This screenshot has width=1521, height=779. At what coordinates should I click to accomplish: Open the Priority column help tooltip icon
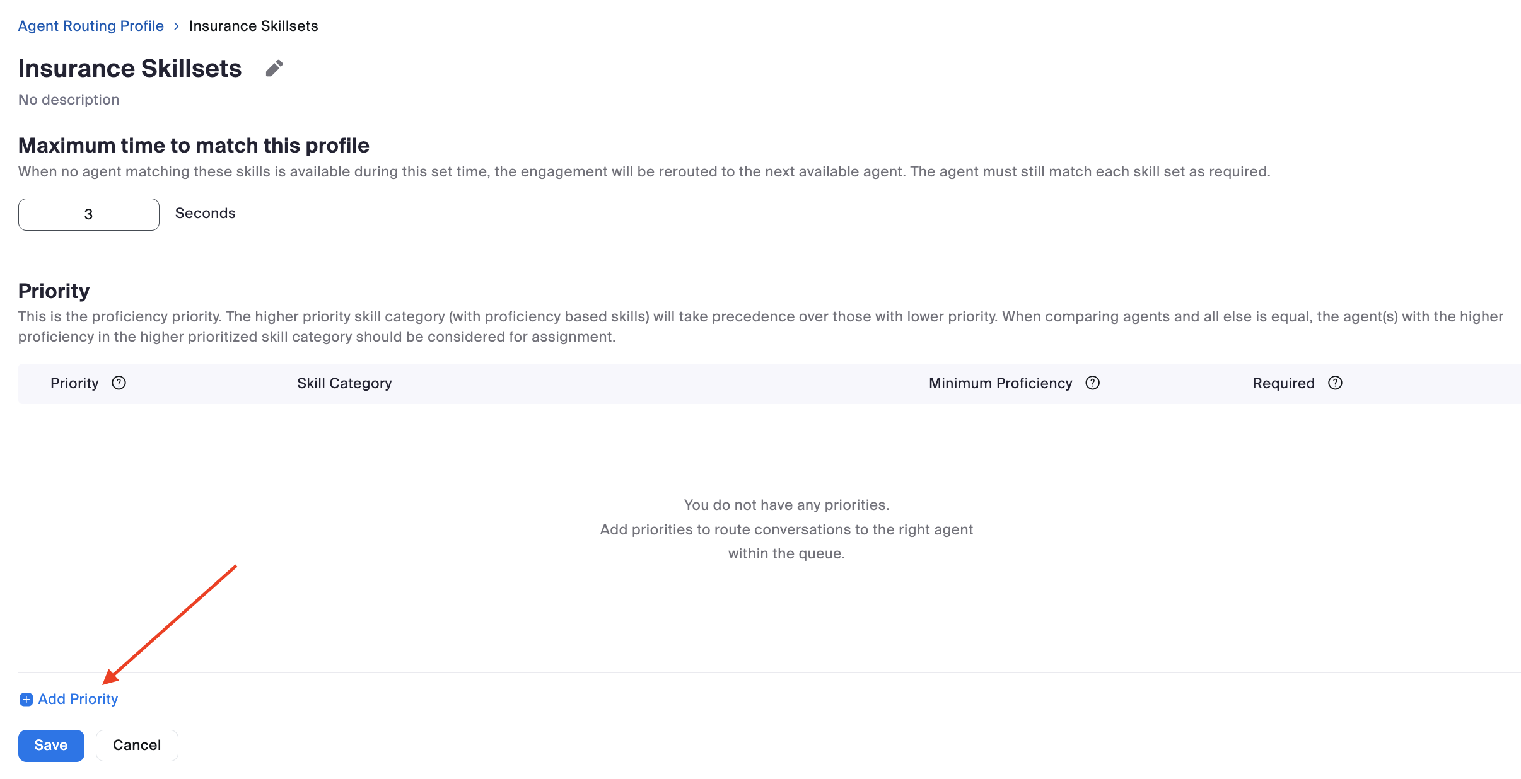point(119,383)
